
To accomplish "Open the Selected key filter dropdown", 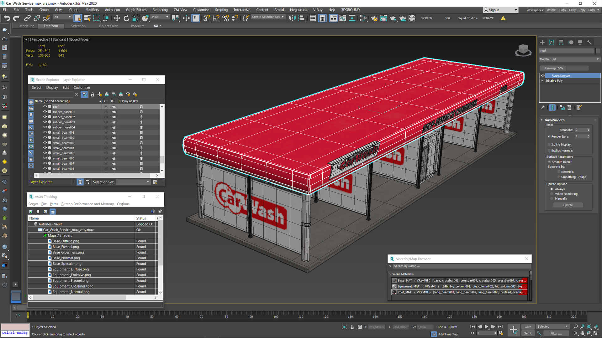I will point(552,327).
